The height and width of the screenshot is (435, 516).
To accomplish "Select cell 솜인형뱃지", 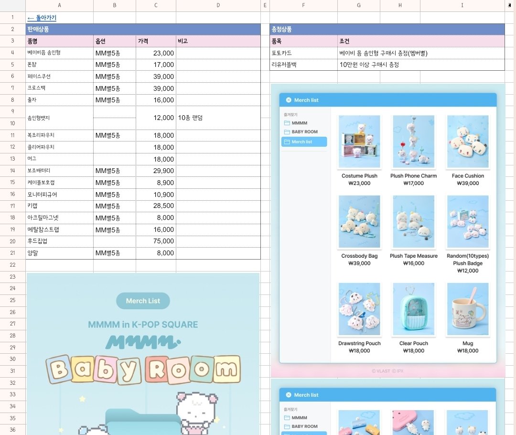I will coord(59,118).
